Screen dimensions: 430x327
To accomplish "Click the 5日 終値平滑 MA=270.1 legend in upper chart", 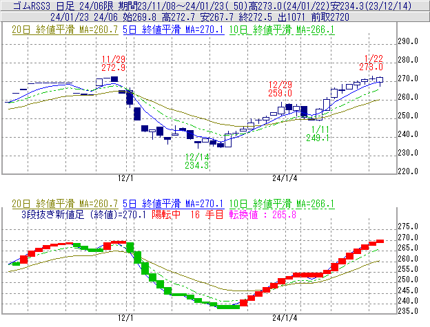I will pos(174,30).
